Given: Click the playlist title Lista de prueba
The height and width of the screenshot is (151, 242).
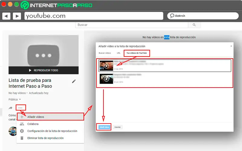Looking at the screenshot, I should pyautogui.click(x=30, y=83).
